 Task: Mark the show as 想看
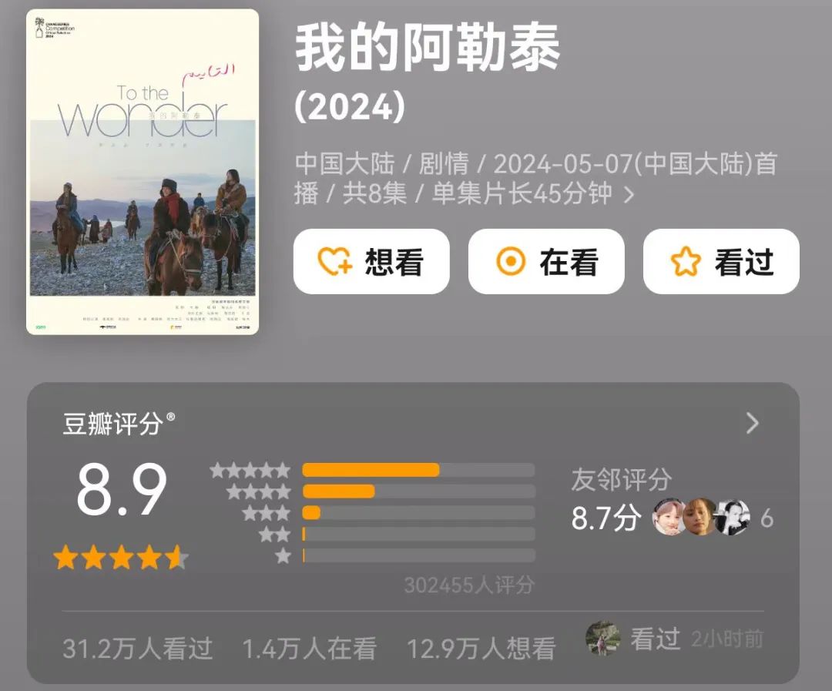click(371, 261)
